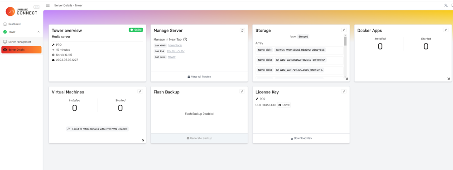
Task: Click Download Key button
Action: click(x=301, y=138)
